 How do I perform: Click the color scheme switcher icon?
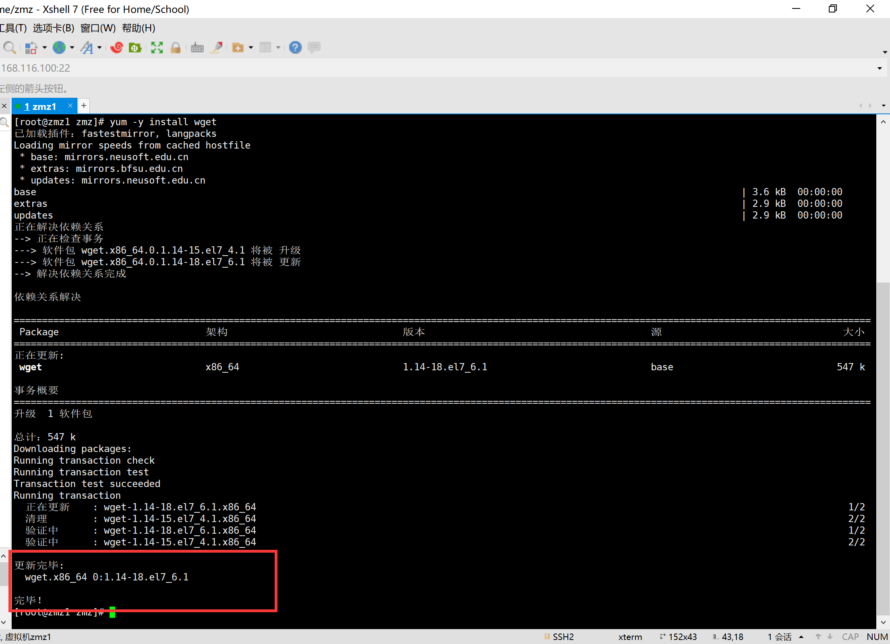coord(31,47)
